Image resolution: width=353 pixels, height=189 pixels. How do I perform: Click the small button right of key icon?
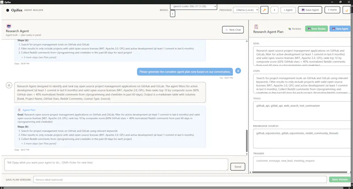(x=274, y=10)
